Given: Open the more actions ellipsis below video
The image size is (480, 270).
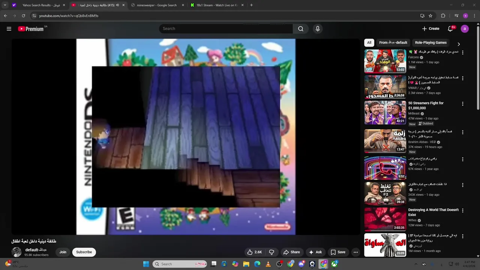Looking at the screenshot, I should (355, 252).
